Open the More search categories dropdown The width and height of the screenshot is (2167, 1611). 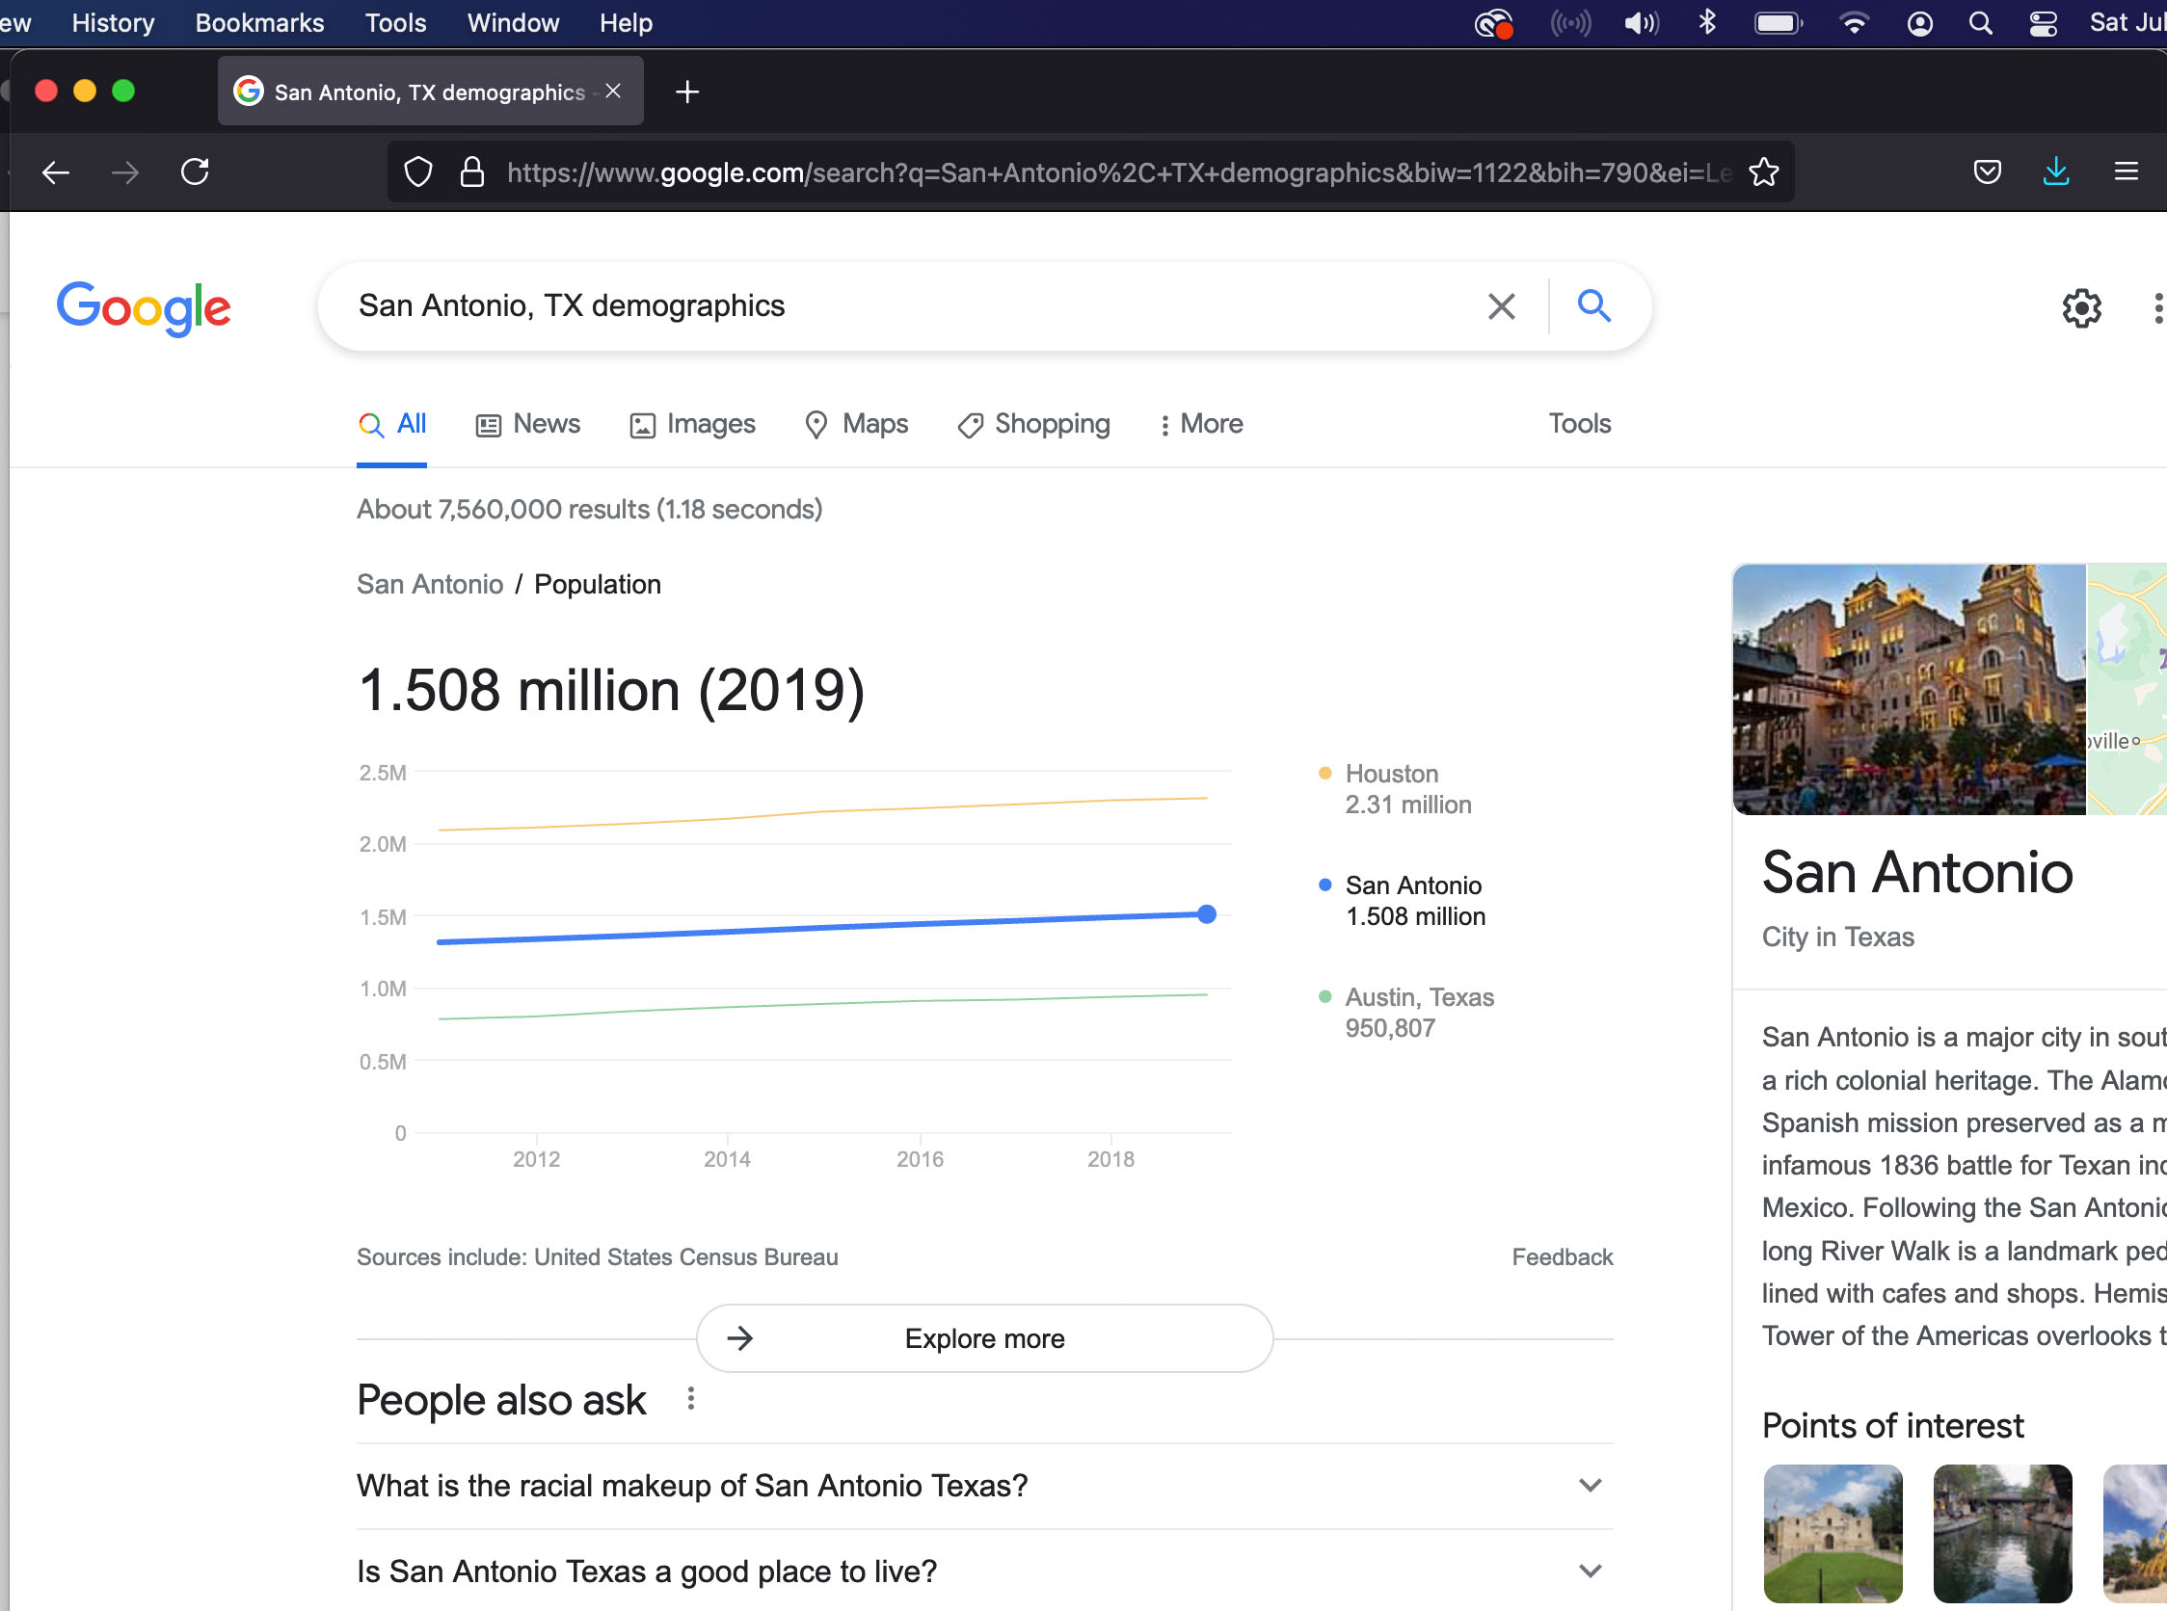1200,424
